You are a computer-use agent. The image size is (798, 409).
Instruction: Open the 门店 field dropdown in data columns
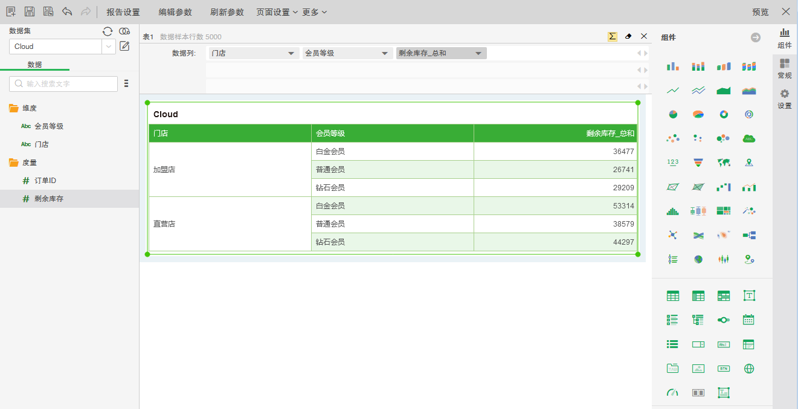coord(292,53)
